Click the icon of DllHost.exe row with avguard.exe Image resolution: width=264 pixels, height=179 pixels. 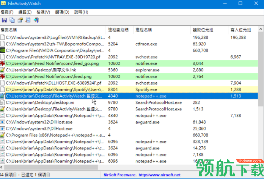[3, 122]
